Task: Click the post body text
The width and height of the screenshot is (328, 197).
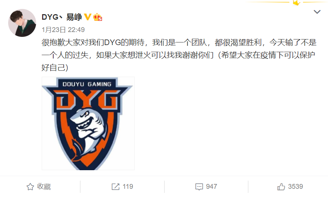Action: 179,55
